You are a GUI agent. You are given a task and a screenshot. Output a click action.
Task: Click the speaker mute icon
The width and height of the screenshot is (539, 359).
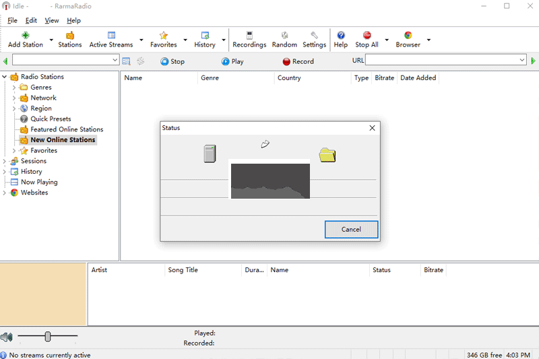tap(7, 337)
